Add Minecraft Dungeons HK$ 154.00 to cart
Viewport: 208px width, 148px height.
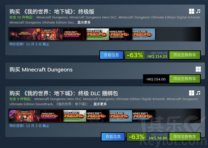184,79
